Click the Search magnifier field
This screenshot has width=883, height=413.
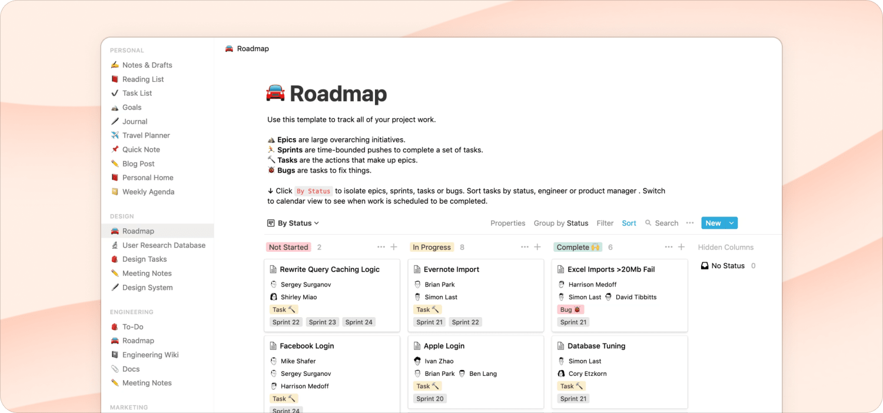point(662,224)
